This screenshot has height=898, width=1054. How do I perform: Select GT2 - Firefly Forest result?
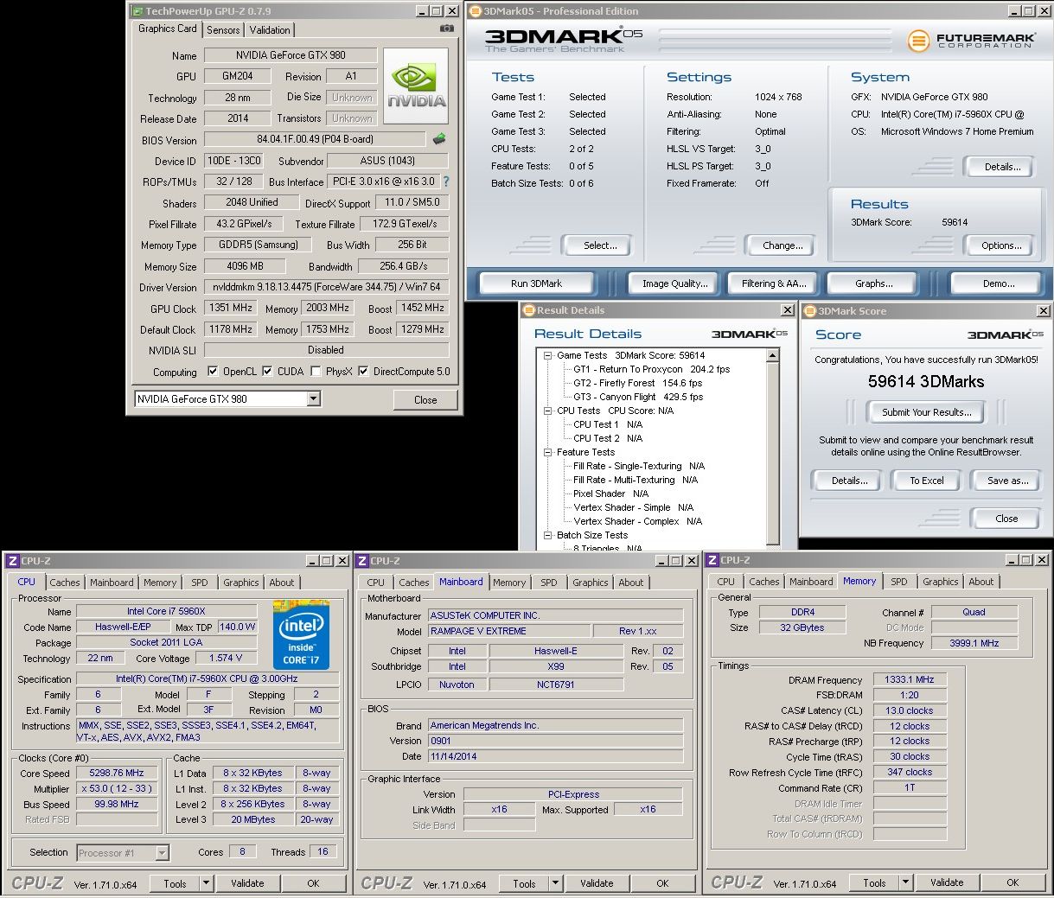click(638, 383)
